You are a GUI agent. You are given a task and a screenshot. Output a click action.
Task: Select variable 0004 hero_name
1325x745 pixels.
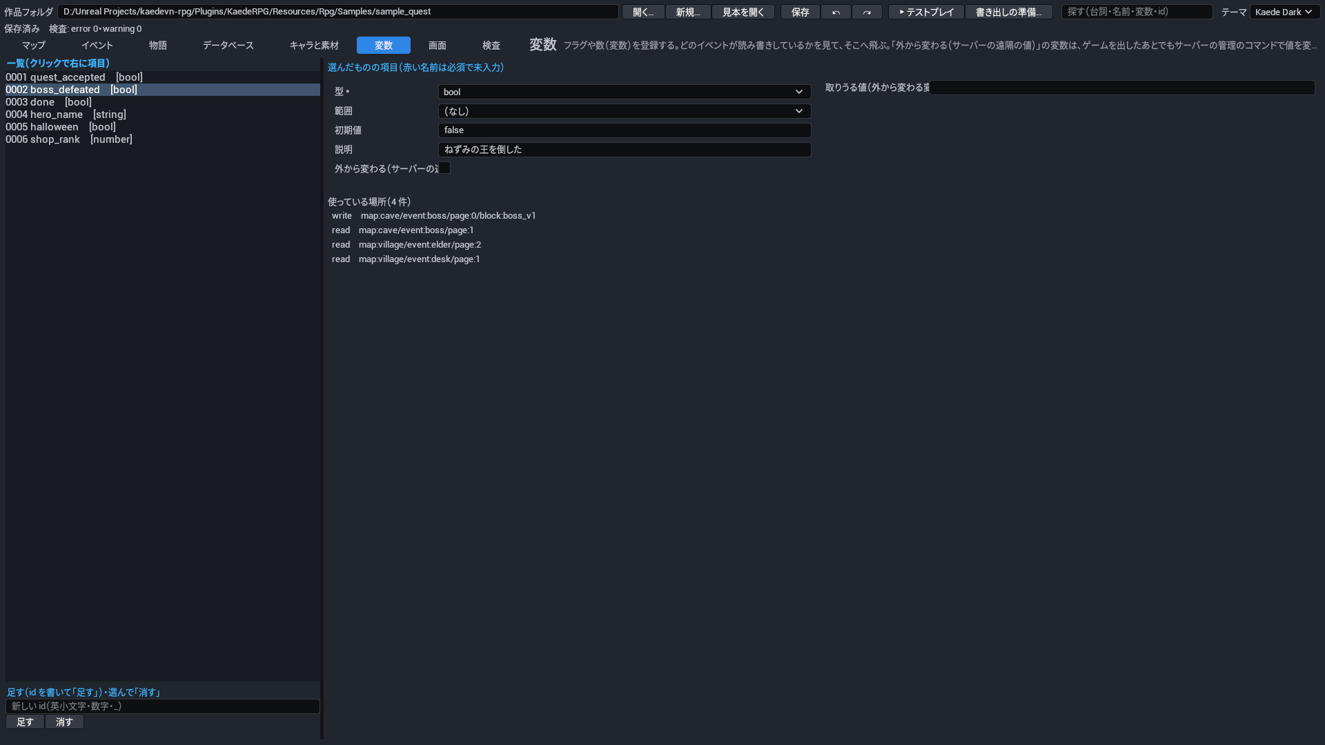point(163,115)
